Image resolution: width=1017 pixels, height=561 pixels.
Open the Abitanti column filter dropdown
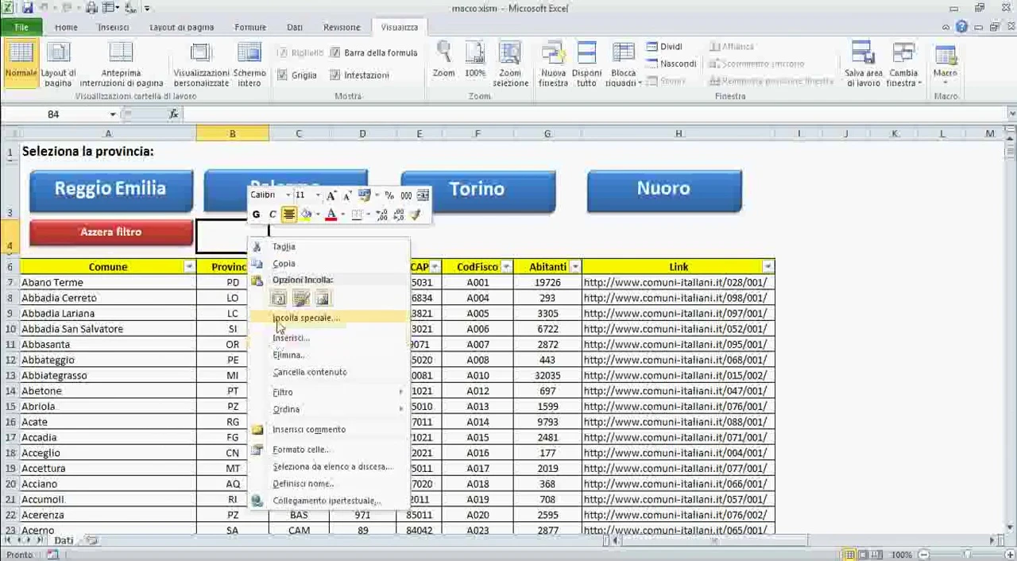575,267
